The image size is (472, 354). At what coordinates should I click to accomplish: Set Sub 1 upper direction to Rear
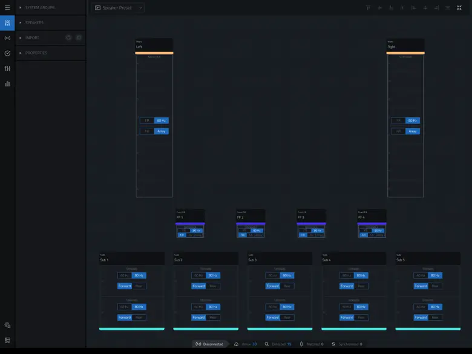point(139,286)
